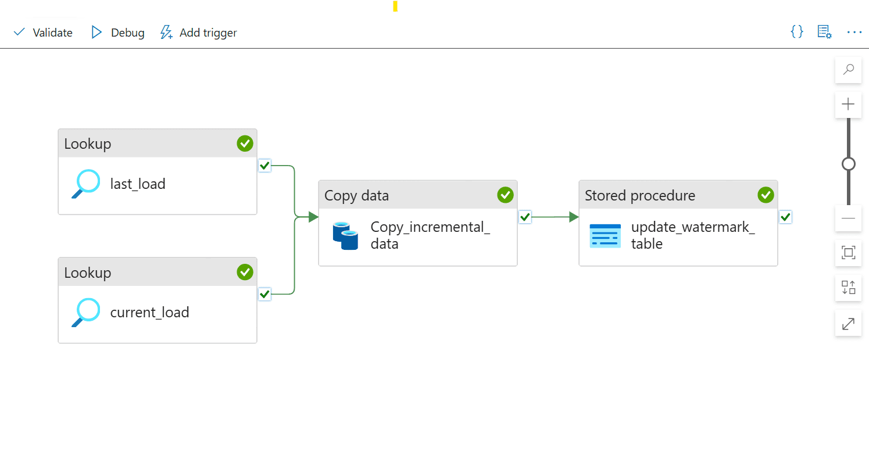869x455 pixels.
Task: Open the more options ellipsis menu
Action: pyautogui.click(x=854, y=32)
